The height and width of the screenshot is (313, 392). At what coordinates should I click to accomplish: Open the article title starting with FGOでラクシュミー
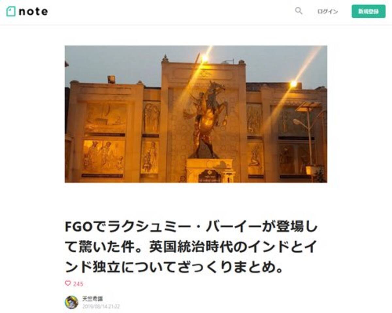[191, 248]
